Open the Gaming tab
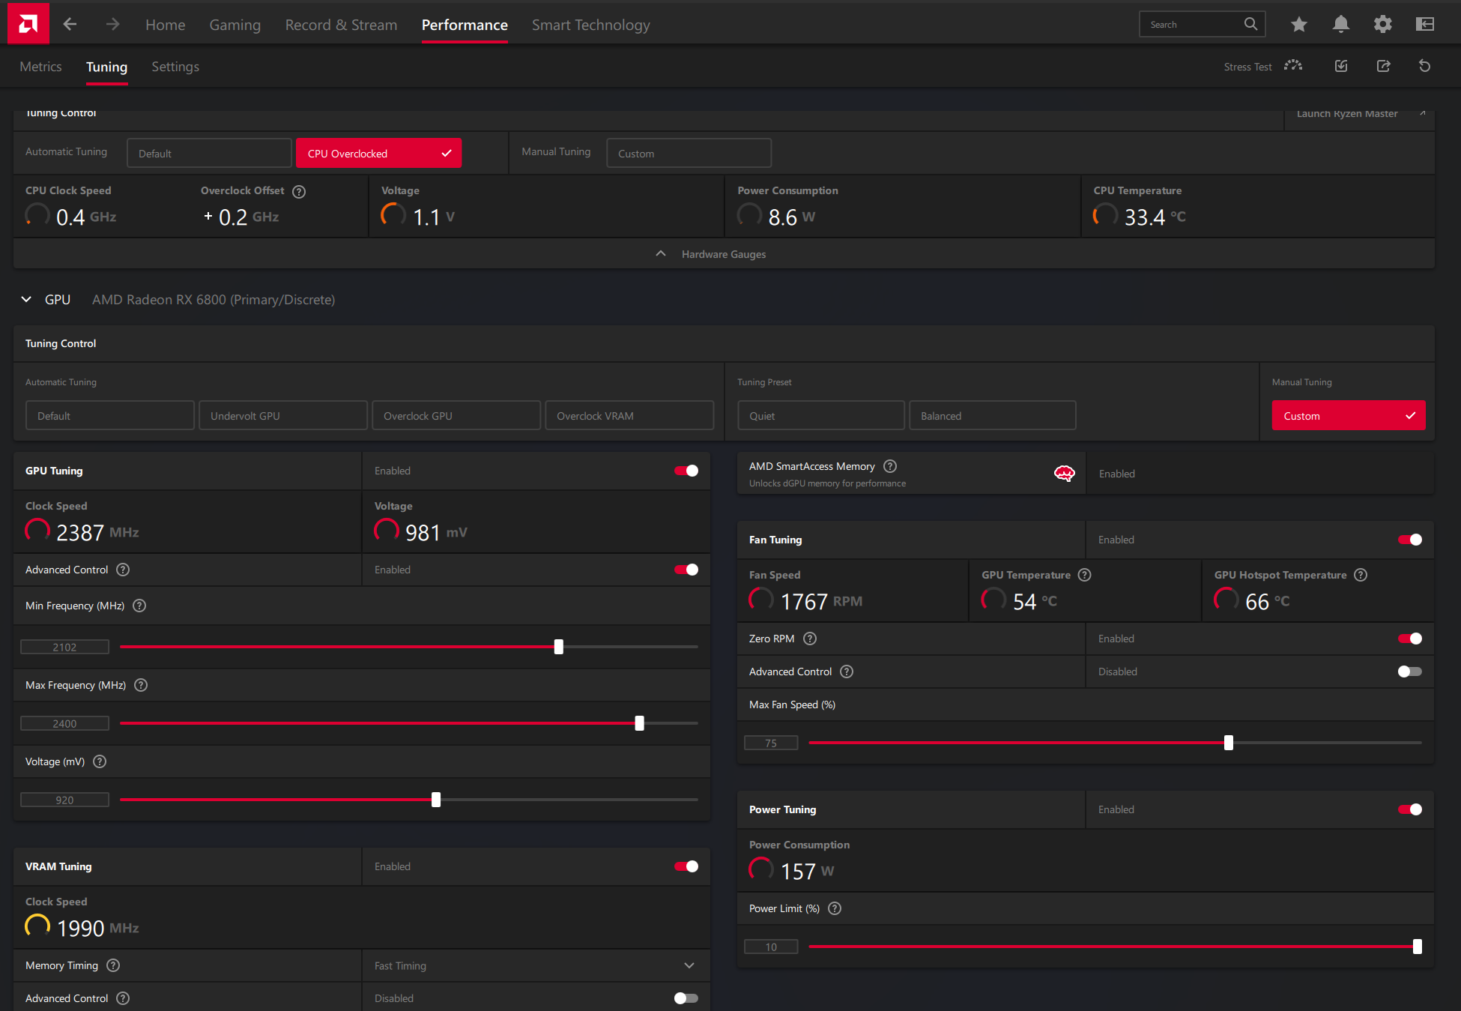Screen dimensions: 1461x1011 [x=235, y=25]
